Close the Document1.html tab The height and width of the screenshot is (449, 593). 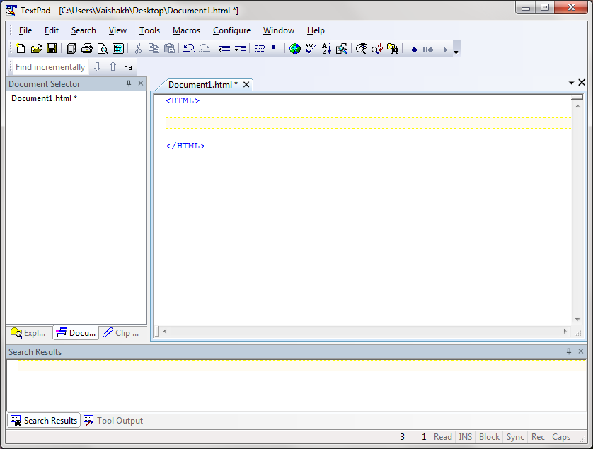click(246, 85)
